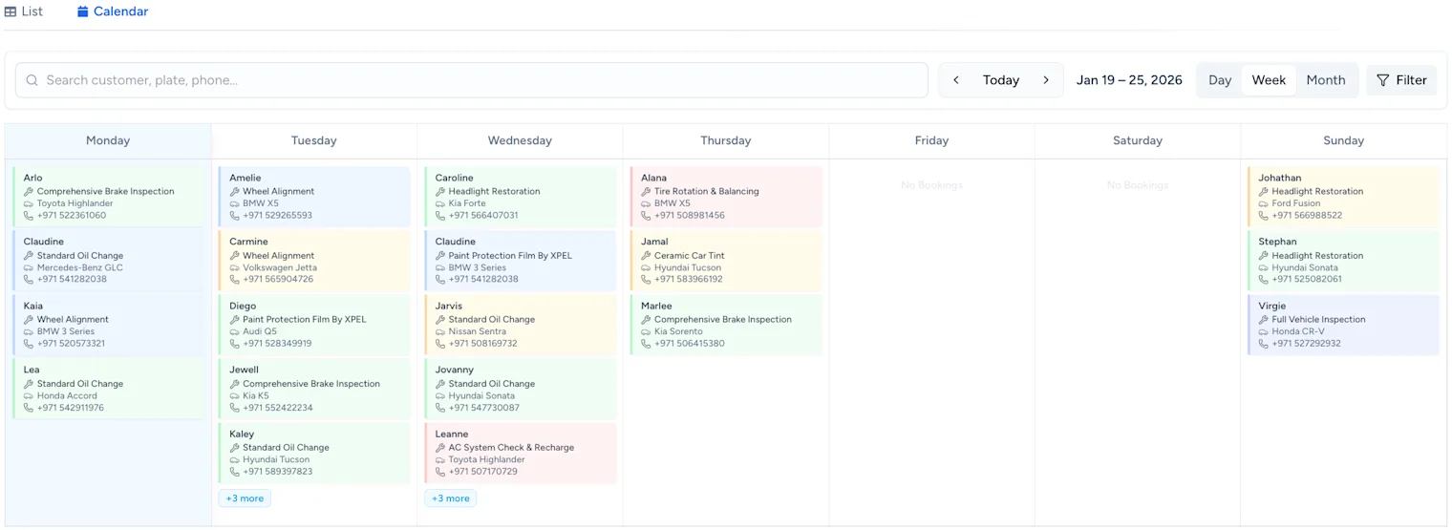Image resolution: width=1452 pixels, height=530 pixels.
Task: Click service text AC System Check & Recharge
Action: [x=511, y=448]
